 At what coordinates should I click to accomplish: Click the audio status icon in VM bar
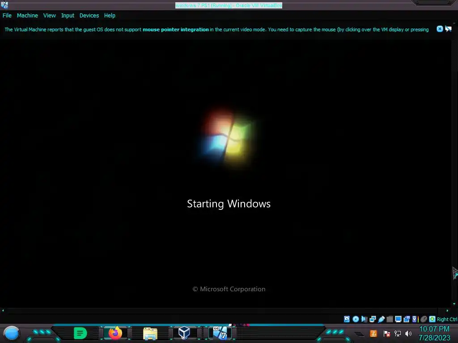pyautogui.click(x=364, y=319)
